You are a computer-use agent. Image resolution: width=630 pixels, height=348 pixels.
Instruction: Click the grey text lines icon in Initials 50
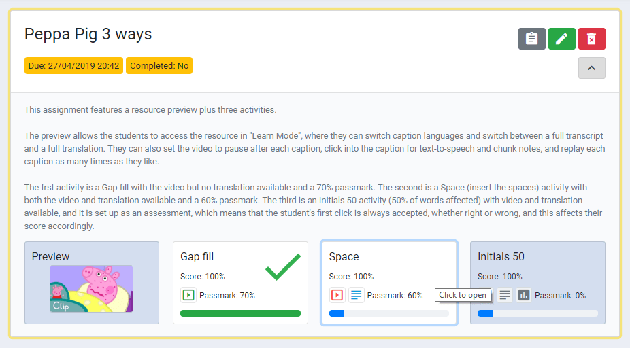[505, 295]
